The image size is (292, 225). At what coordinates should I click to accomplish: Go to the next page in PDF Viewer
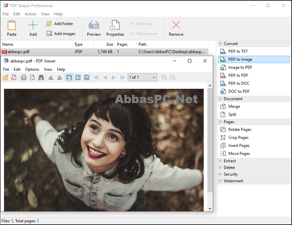click(113, 77)
